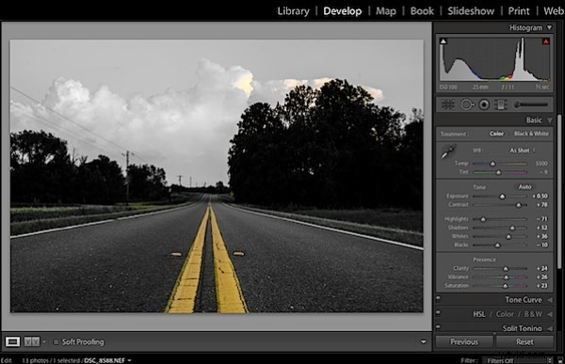Expand the Split Toning panel
The width and height of the screenshot is (565, 364).
(550, 328)
